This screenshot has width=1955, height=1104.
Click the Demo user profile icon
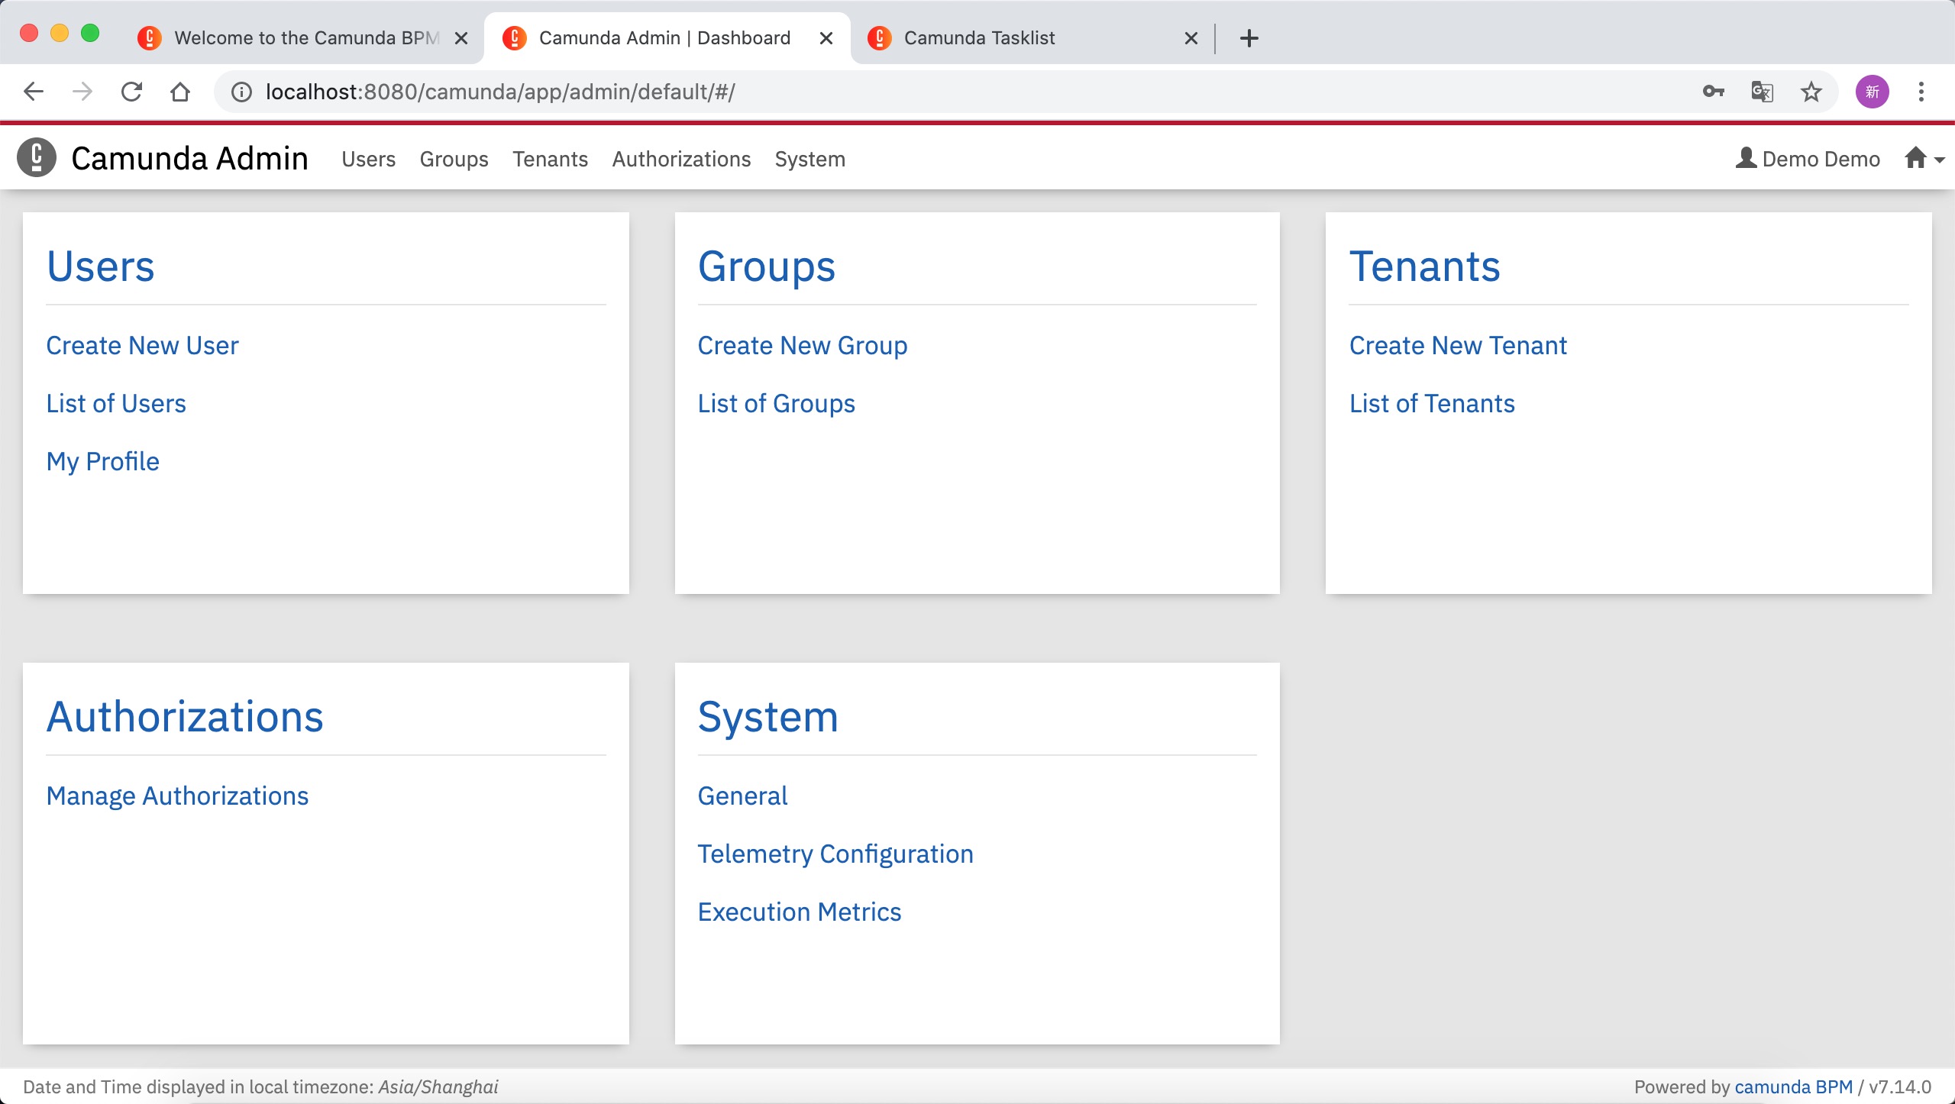point(1744,159)
